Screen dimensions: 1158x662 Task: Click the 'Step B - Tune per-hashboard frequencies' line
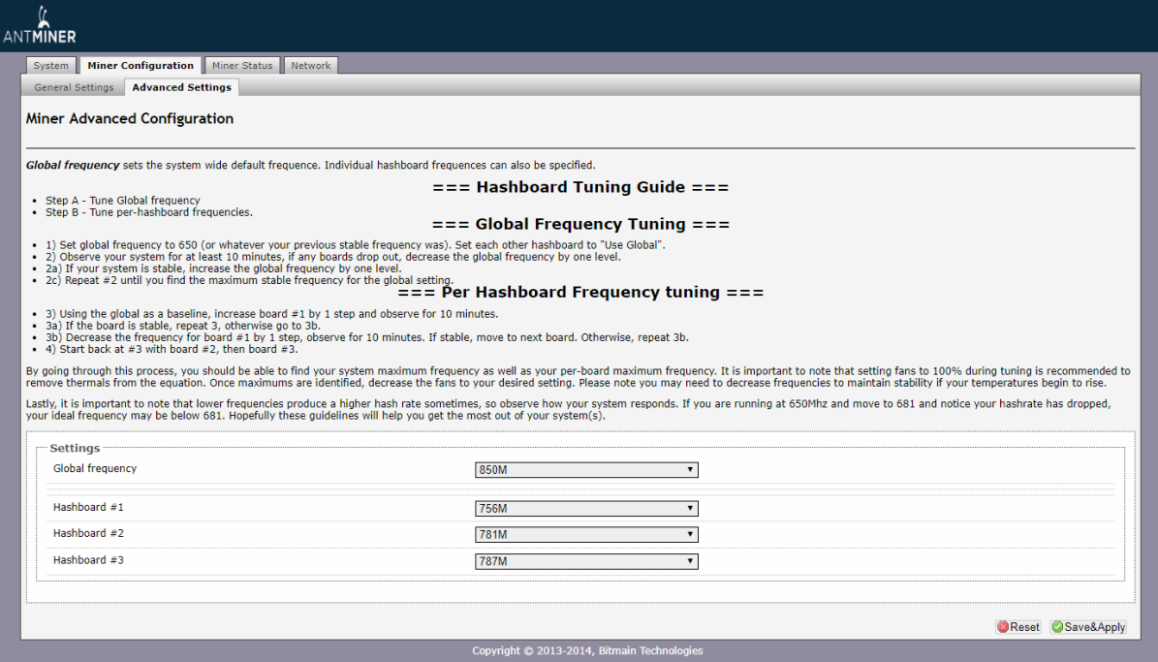149,212
